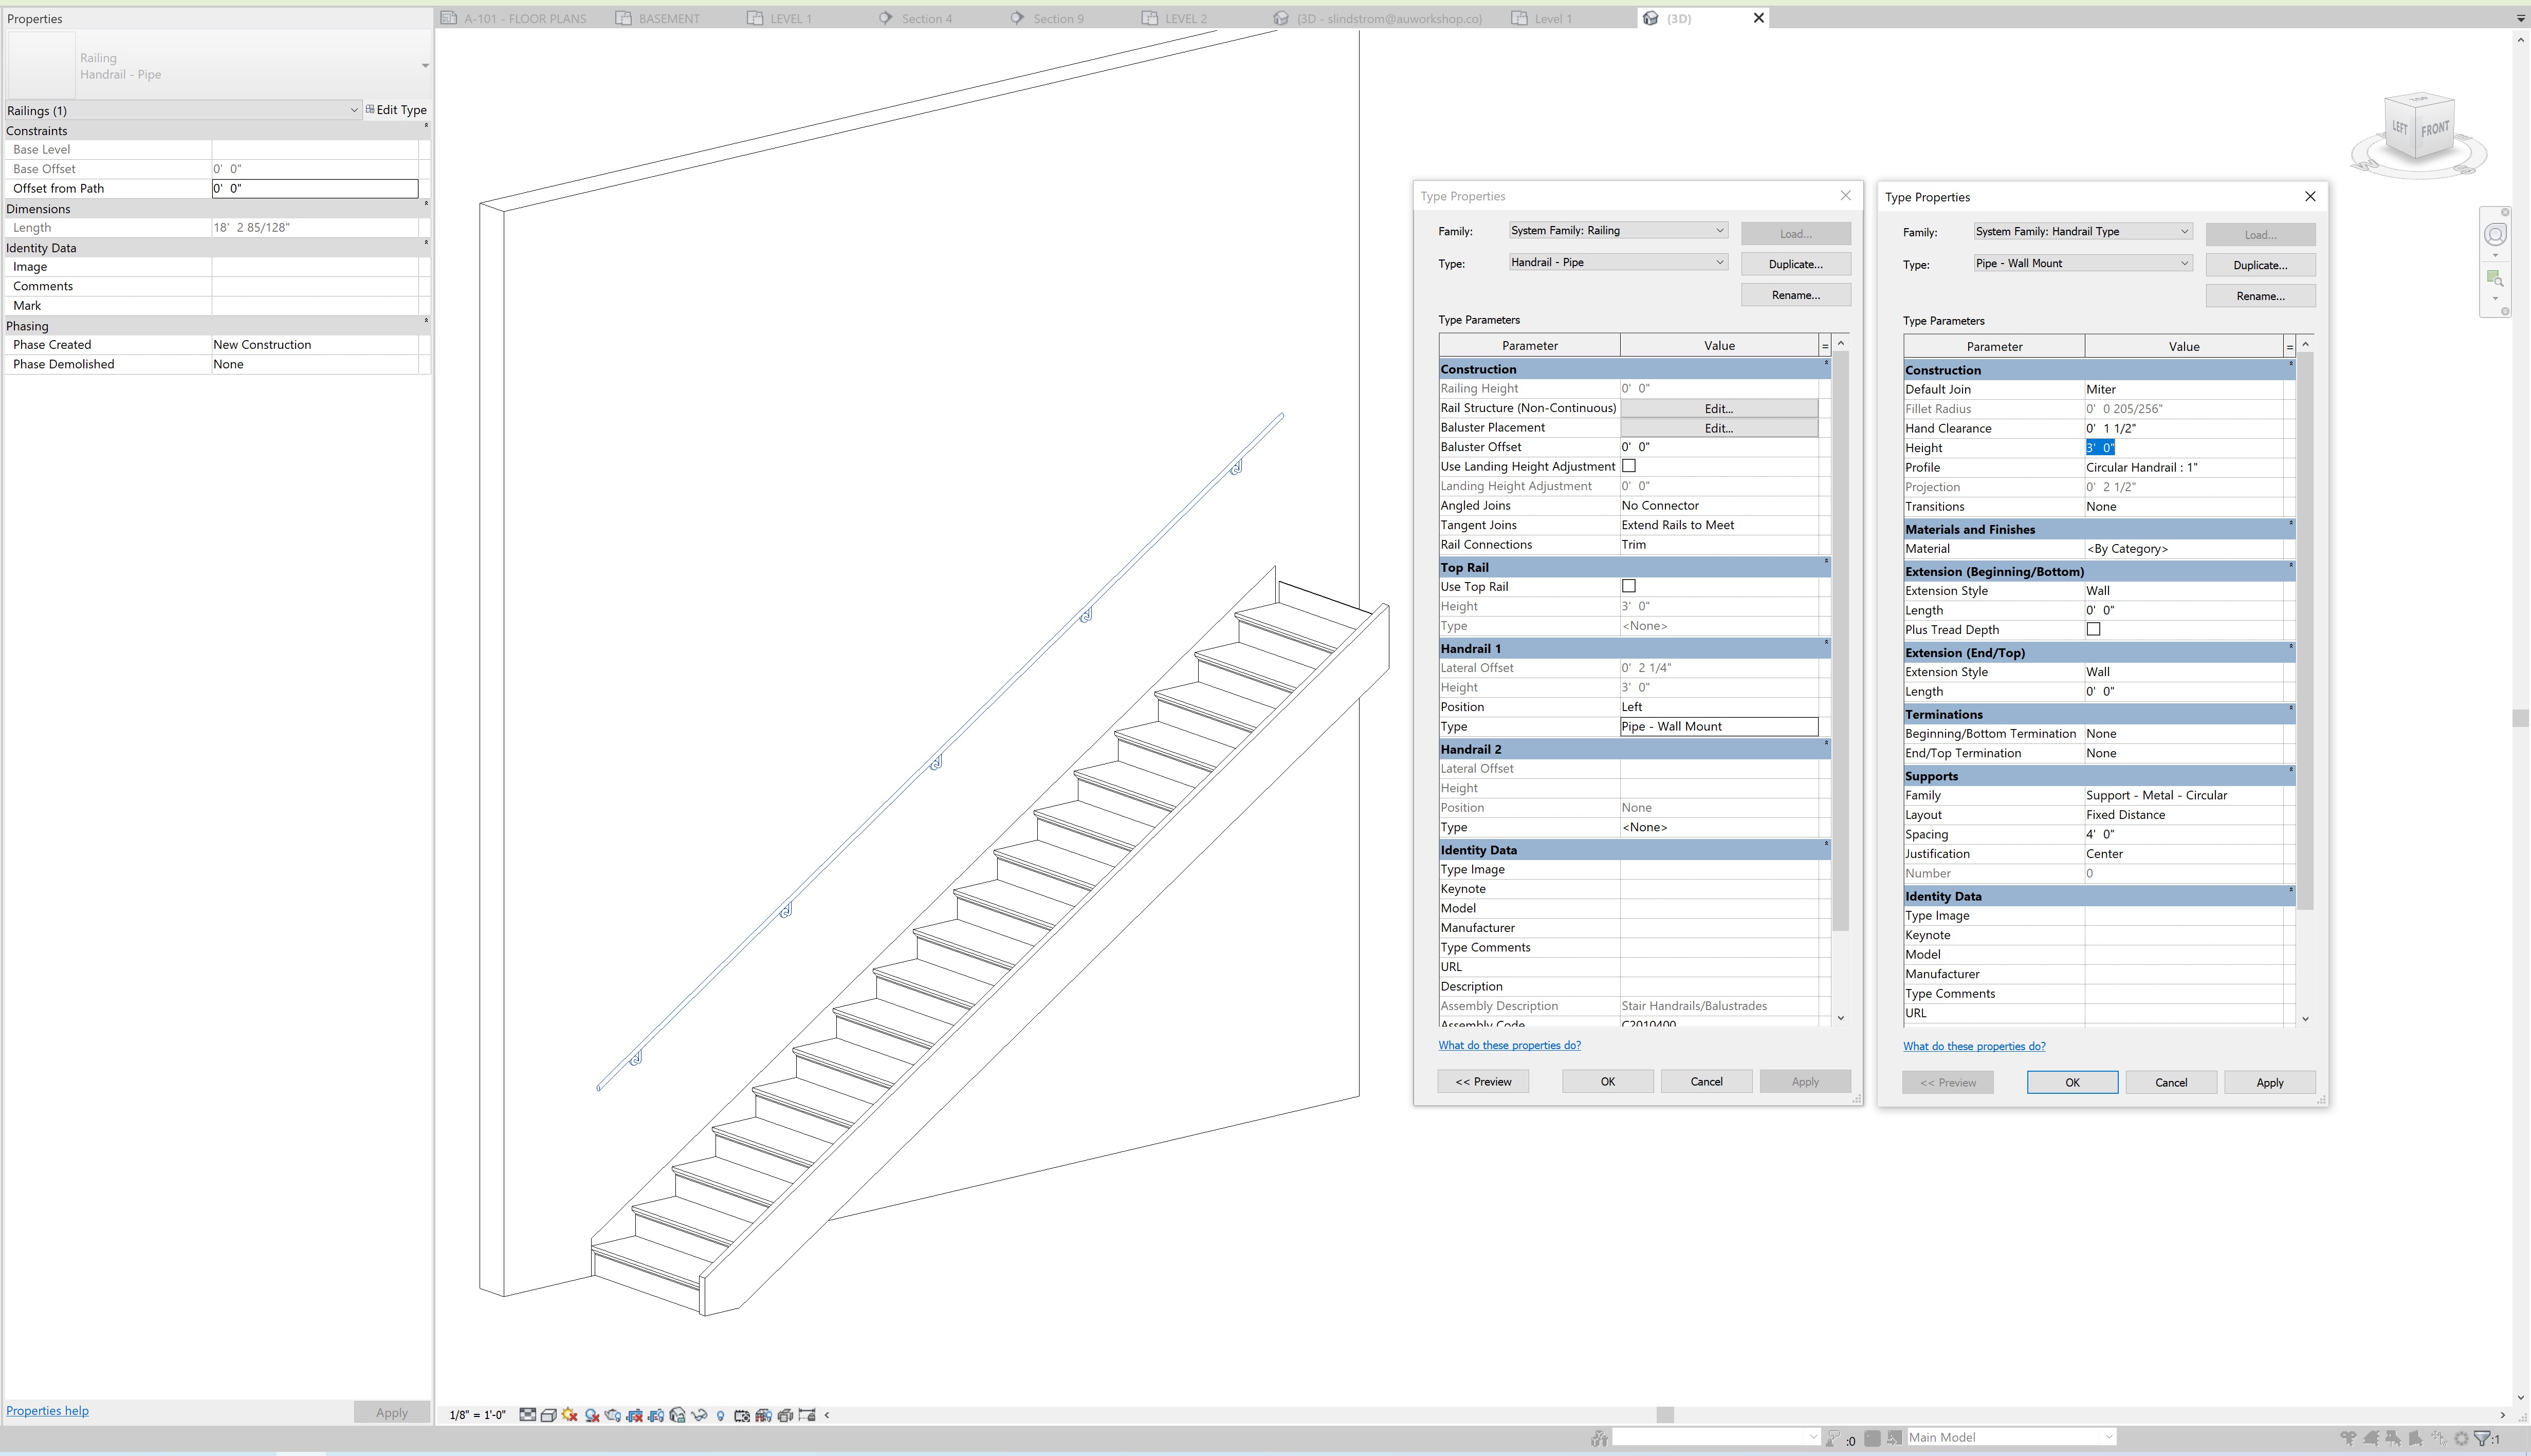Show Crop Region icon in view bar
The height and width of the screenshot is (1456, 2531).
tap(656, 1415)
